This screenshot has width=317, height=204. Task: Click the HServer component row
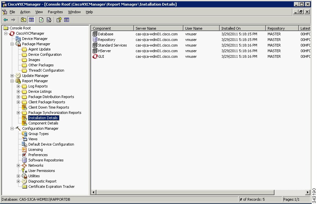(x=201, y=51)
